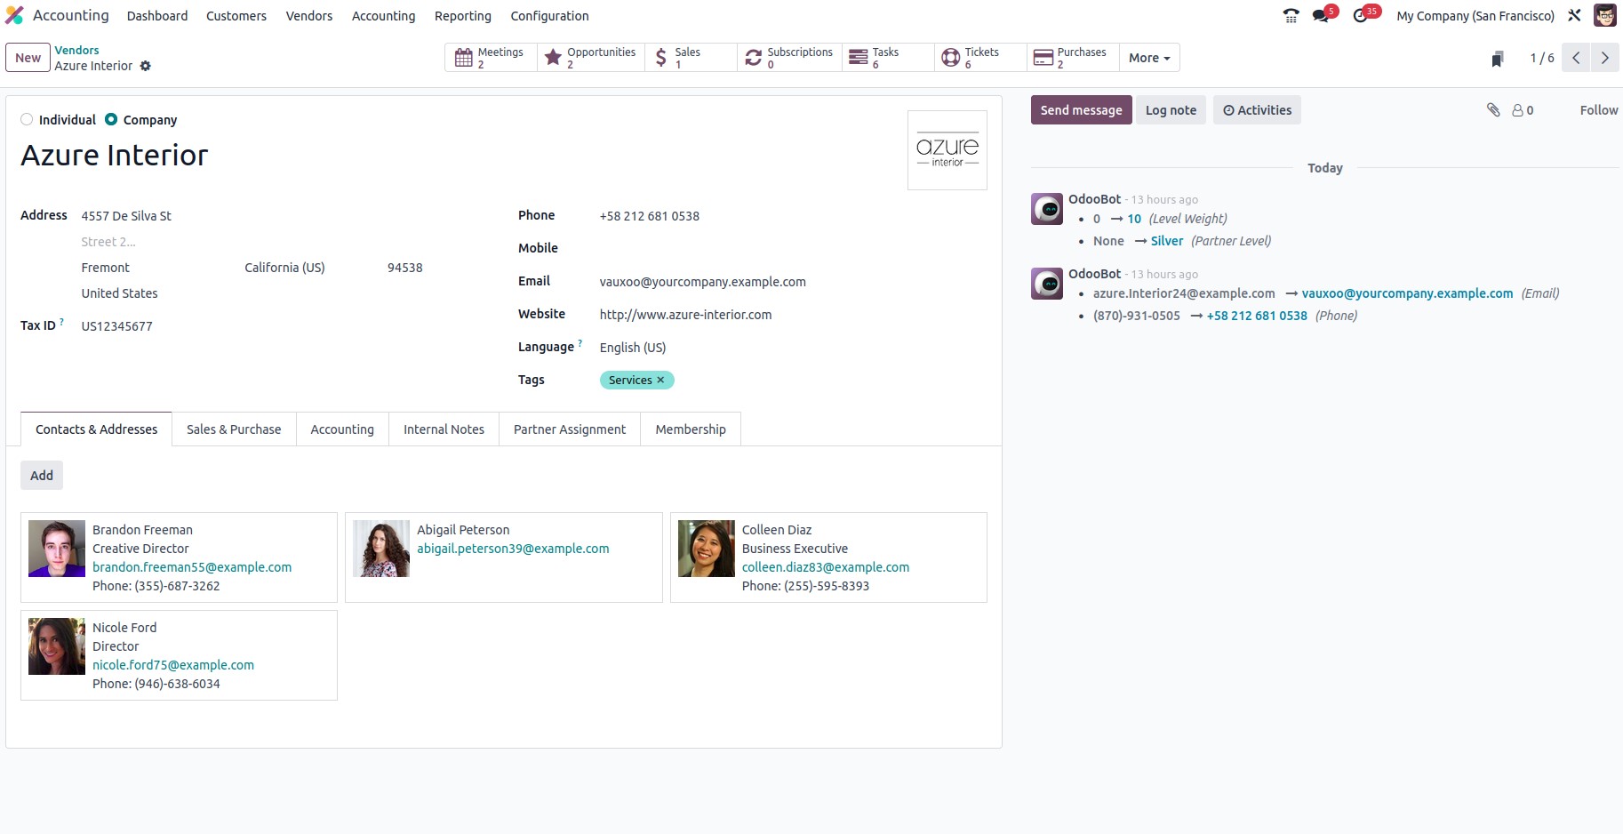Select the Individual radio option
This screenshot has height=834, width=1623.
click(x=27, y=120)
